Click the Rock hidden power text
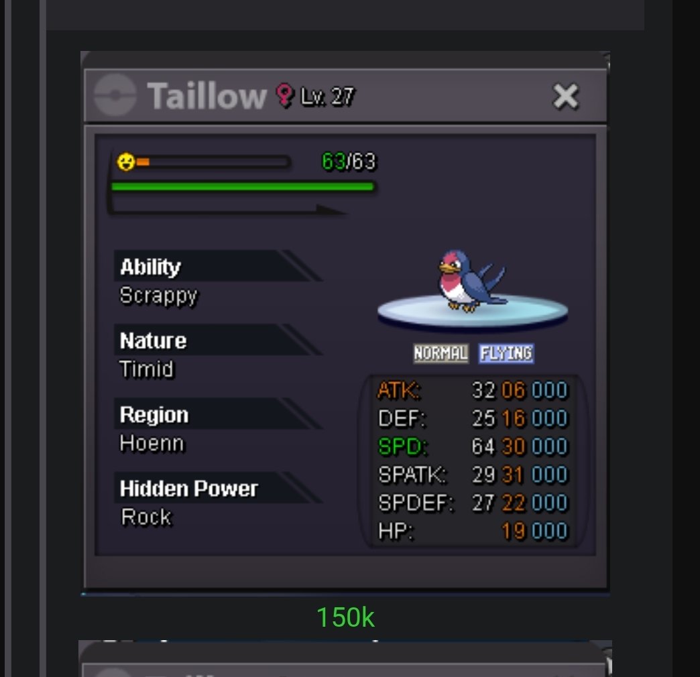This screenshot has height=677, width=700. pyautogui.click(x=146, y=517)
